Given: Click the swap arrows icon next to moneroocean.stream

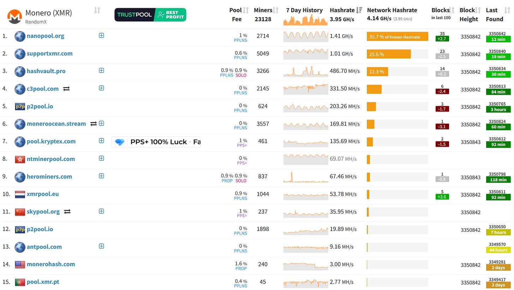Looking at the screenshot, I should click(93, 124).
